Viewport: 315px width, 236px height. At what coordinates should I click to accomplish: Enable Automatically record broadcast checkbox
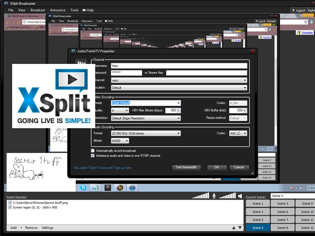coord(93,150)
